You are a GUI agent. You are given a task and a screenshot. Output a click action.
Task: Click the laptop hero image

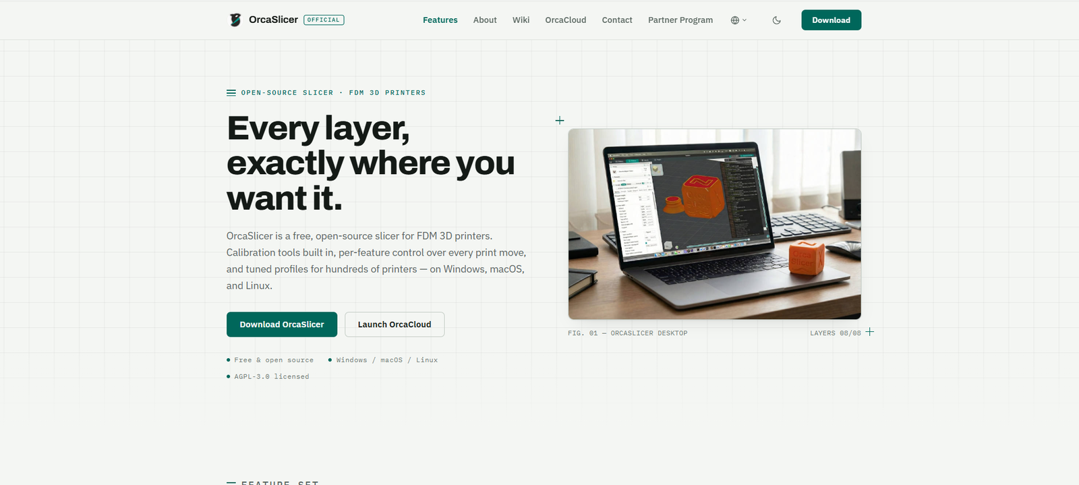pyautogui.click(x=714, y=224)
